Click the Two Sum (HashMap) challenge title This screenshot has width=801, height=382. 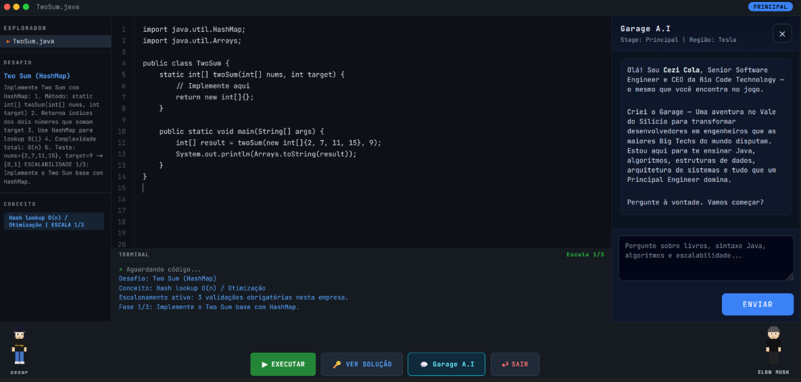(x=37, y=76)
